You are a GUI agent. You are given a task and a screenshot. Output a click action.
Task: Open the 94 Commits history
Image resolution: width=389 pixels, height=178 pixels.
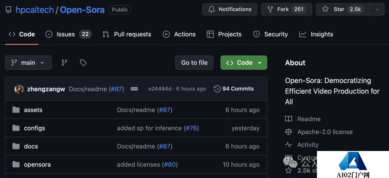[234, 89]
